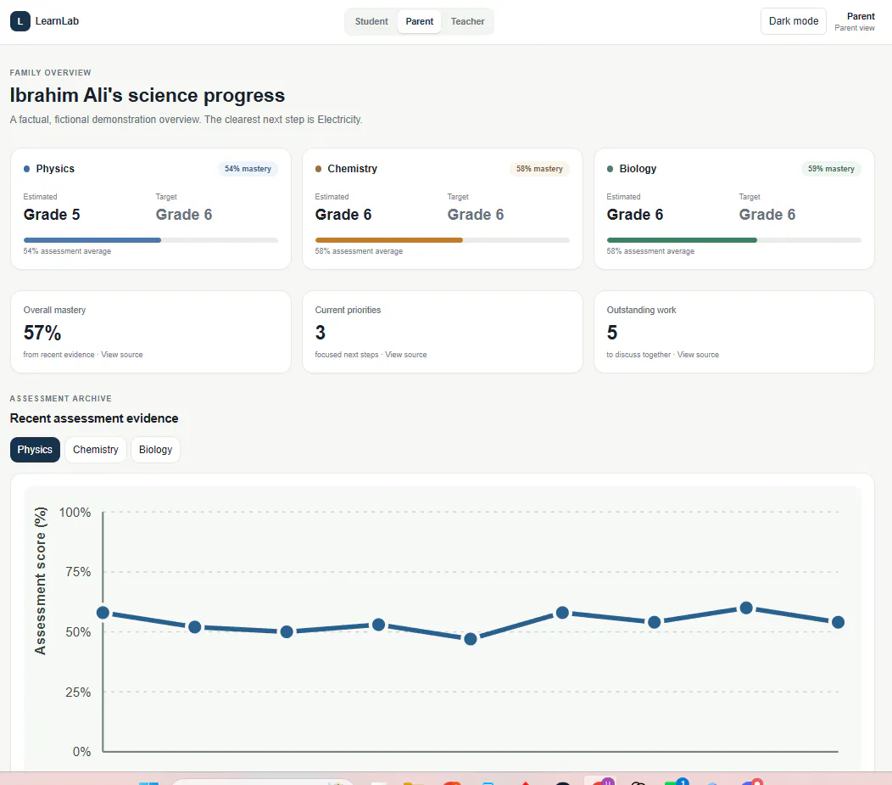Open View source for Outstanding work

point(698,355)
